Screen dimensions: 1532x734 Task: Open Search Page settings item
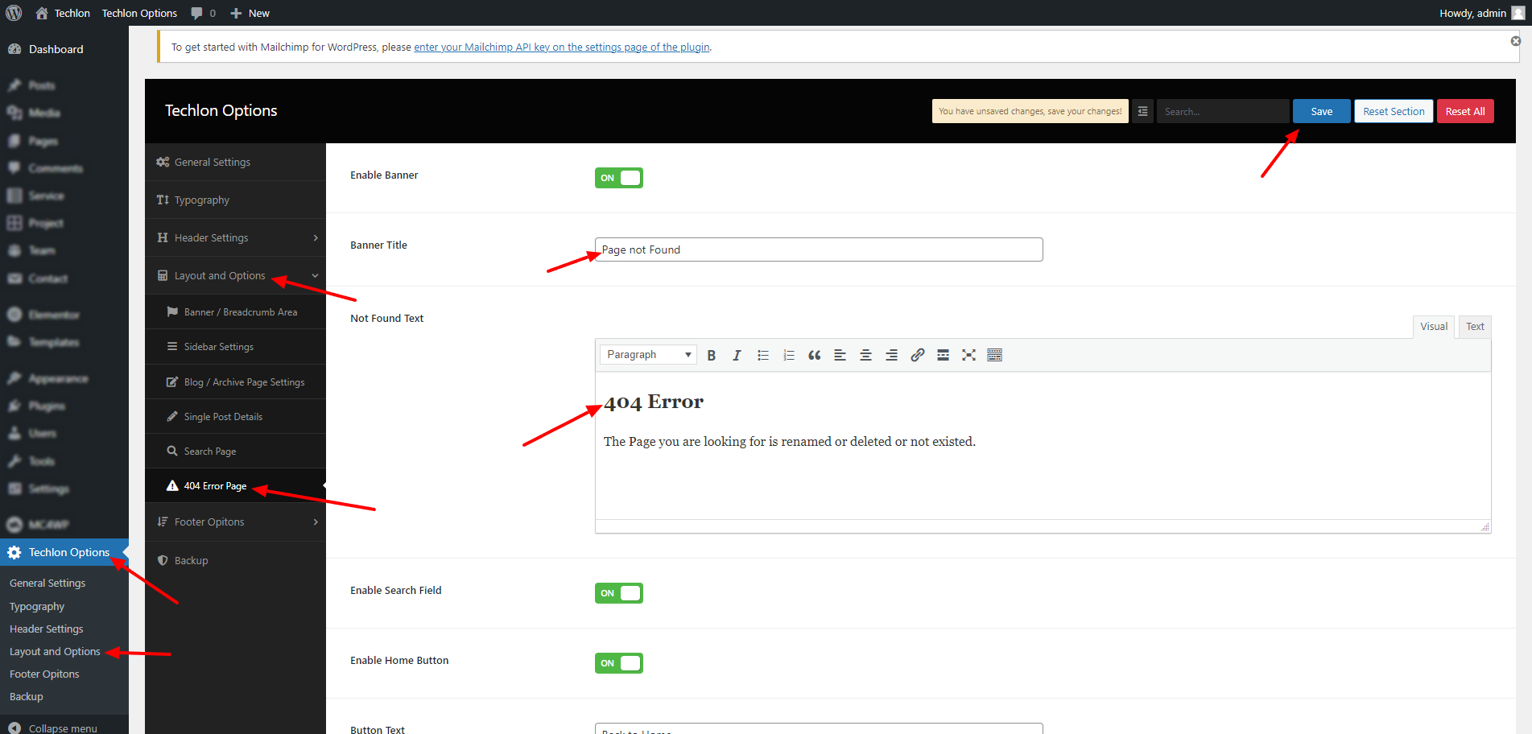pos(210,452)
